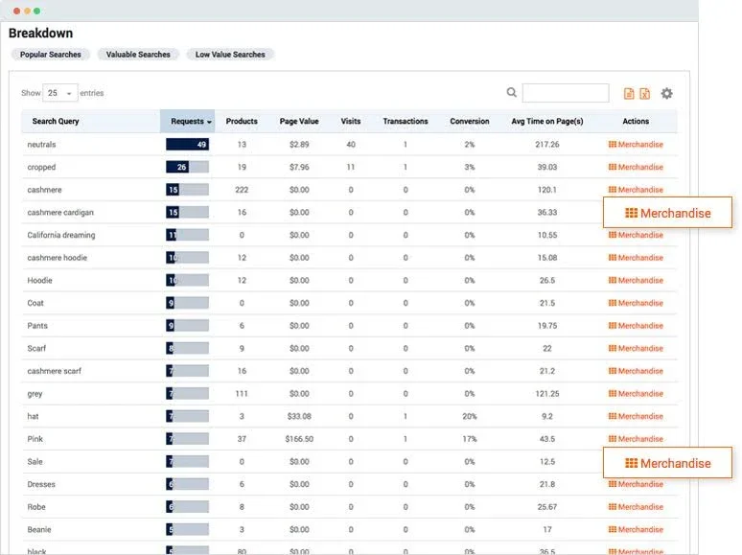This screenshot has width=742, height=555.
Task: Sort by Transactions column header
Action: pos(406,121)
